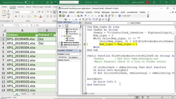Open the Locals Window icon
Viewport: 176px width, 99px height.
point(94,19)
